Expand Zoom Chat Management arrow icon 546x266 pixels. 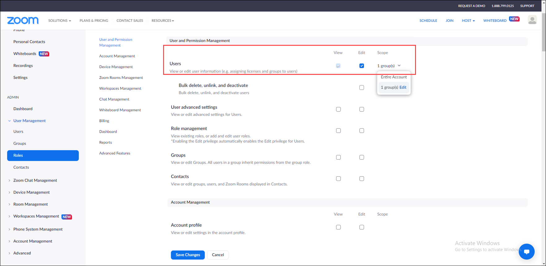tap(9, 181)
